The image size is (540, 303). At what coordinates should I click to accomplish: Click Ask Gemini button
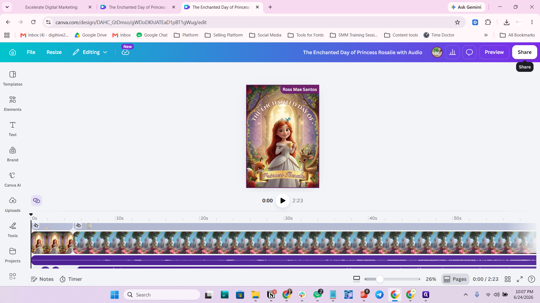[466, 7]
